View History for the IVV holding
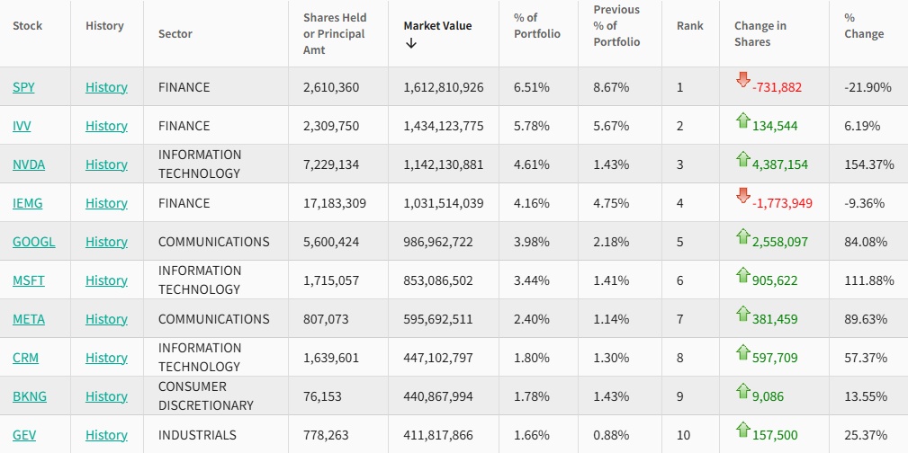This screenshot has height=453, width=908. (106, 126)
